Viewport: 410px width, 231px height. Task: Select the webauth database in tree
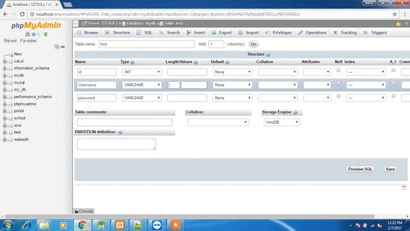[21, 140]
